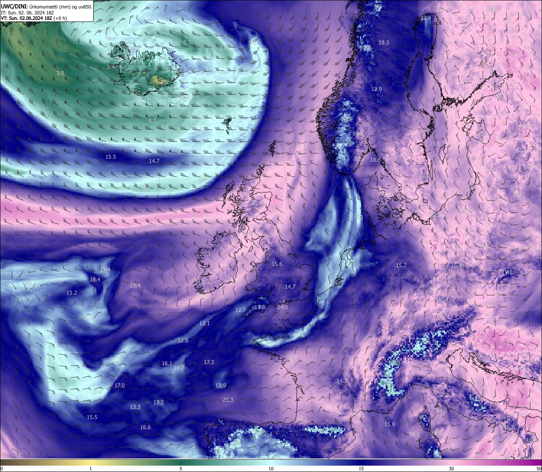Click the 13.2 map value
The width and height of the screenshot is (542, 472).
click(158, 403)
